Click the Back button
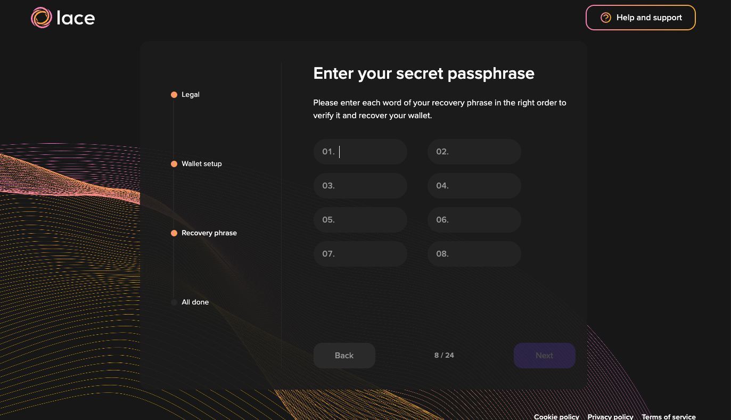Screen dimensions: 731x420 pos(344,355)
